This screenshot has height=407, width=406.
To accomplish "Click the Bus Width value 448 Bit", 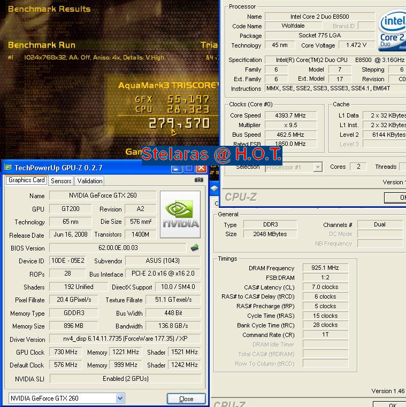I will [173, 313].
